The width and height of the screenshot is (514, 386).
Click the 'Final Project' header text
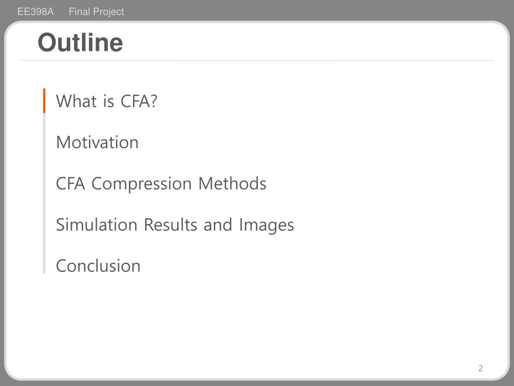[96, 12]
